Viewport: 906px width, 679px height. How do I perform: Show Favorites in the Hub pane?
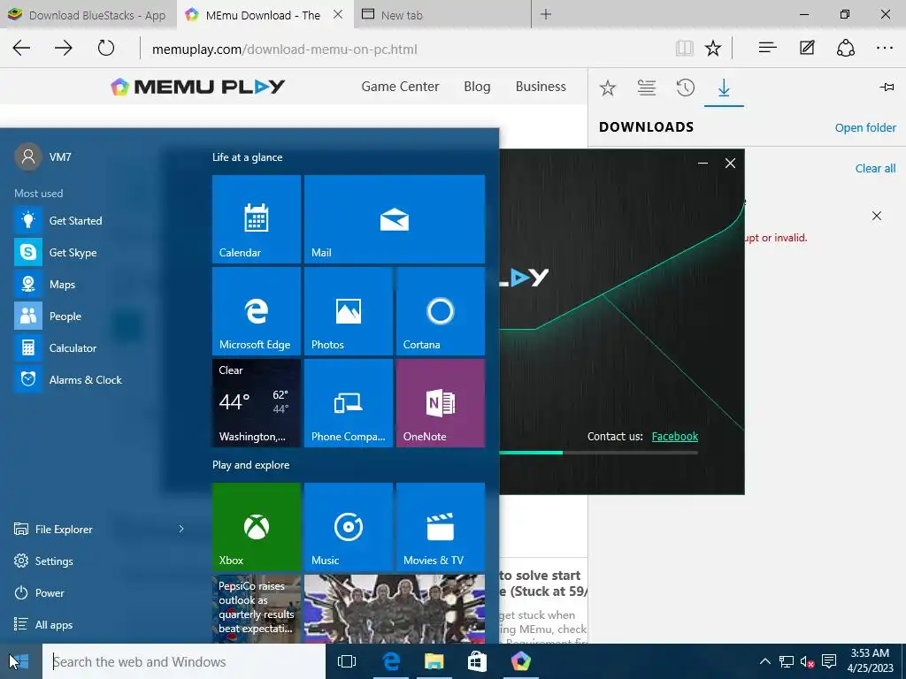607,88
